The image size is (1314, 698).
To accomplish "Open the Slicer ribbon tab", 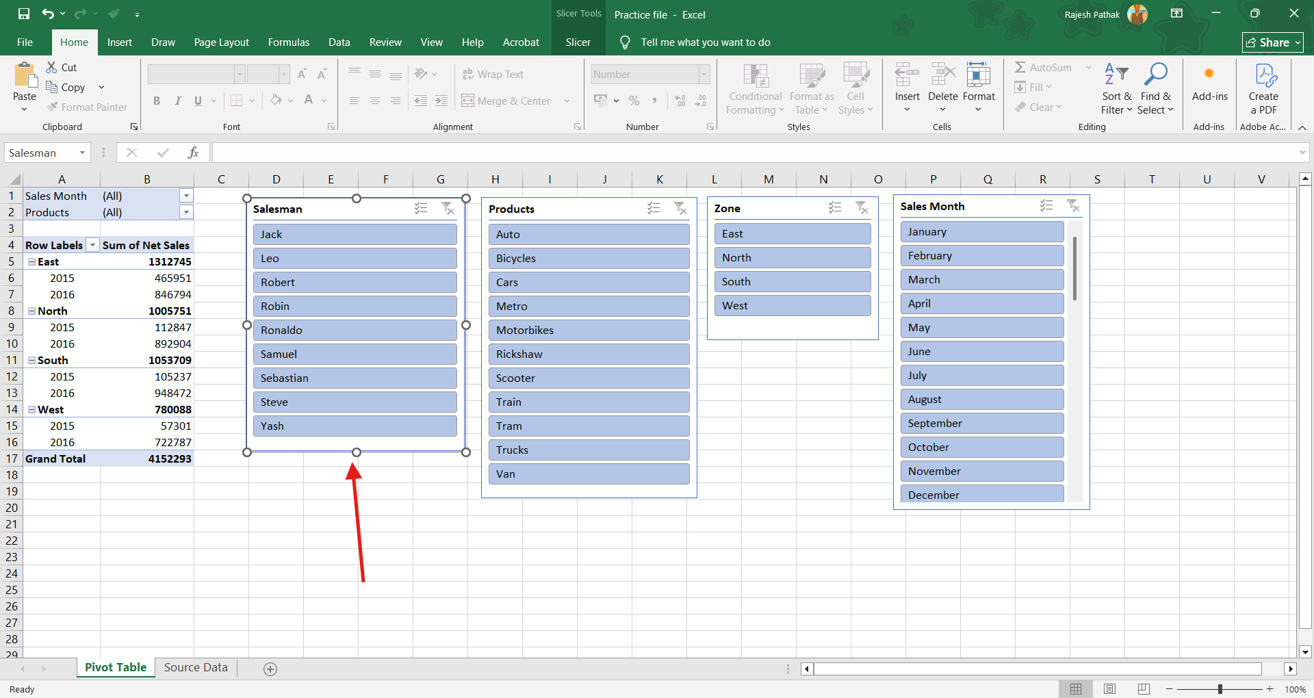I will (x=578, y=42).
